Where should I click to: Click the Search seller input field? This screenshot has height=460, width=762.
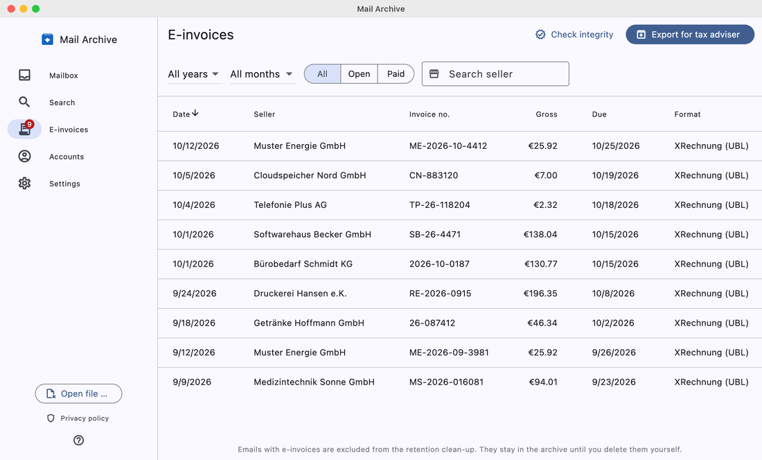(x=495, y=74)
